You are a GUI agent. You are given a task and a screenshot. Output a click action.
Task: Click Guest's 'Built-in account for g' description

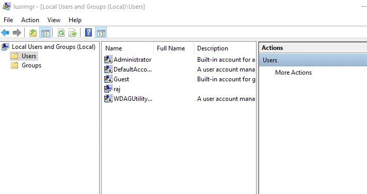point(226,79)
